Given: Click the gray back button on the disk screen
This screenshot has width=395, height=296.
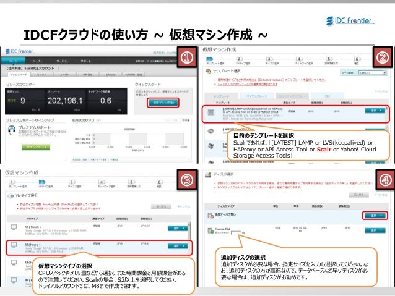Looking at the screenshot, I should [x=358, y=195].
